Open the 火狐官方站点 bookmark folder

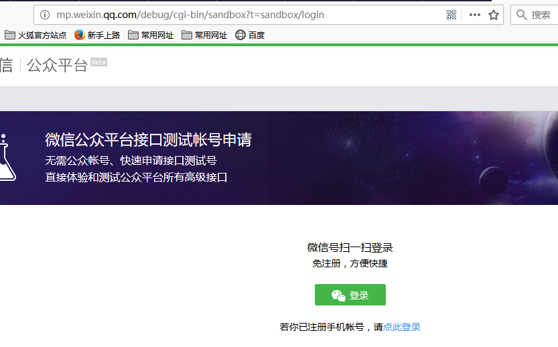36,35
